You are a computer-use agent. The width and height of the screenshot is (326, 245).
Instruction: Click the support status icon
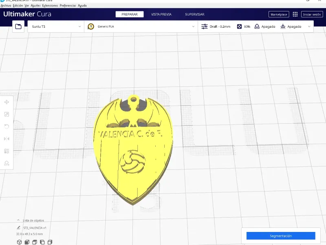(x=257, y=27)
